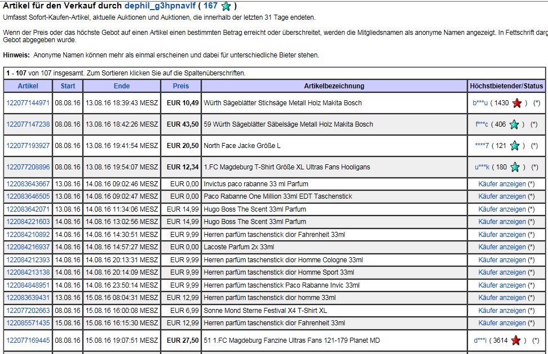548x354 pixels.
Task: Open bidder profile u***k
Action: tap(482, 167)
